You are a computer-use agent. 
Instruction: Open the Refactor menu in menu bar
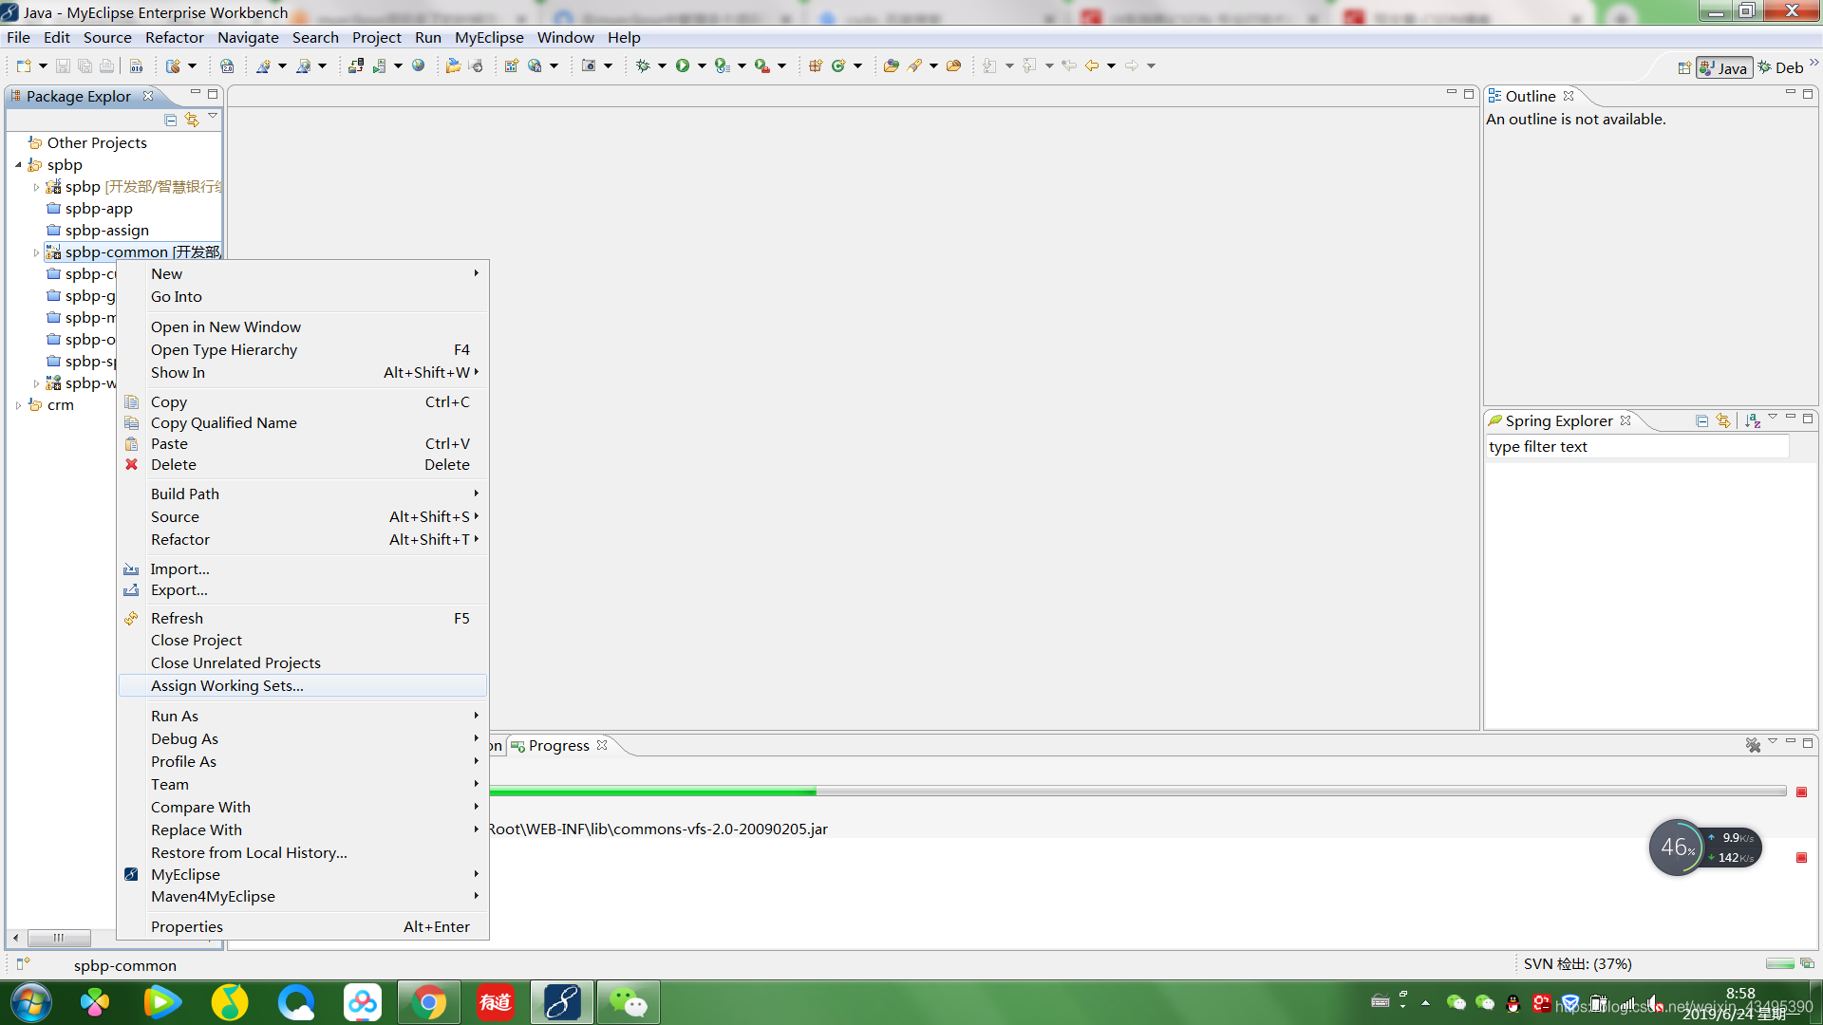(x=175, y=37)
